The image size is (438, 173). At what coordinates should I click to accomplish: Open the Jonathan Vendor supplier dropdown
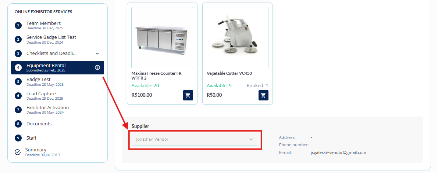194,139
